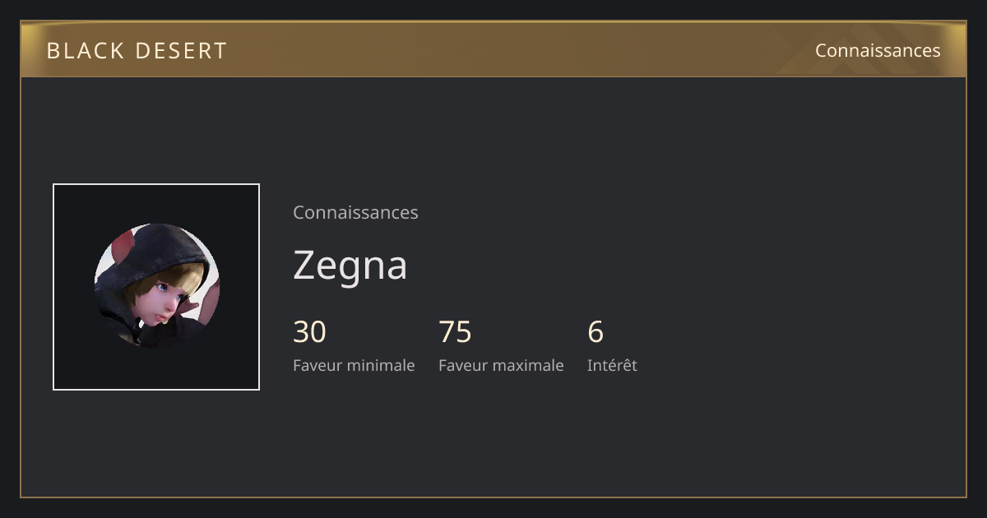Click the Intérêt label
Image resolution: width=987 pixels, height=518 pixels.
pyautogui.click(x=612, y=365)
